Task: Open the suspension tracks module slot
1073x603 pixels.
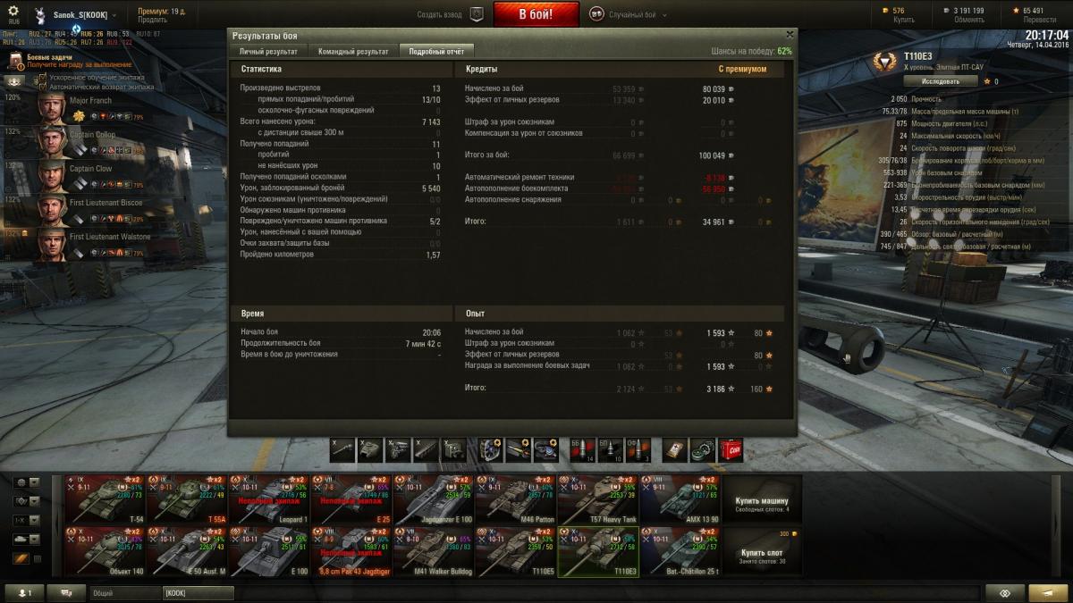Action: pos(426,449)
